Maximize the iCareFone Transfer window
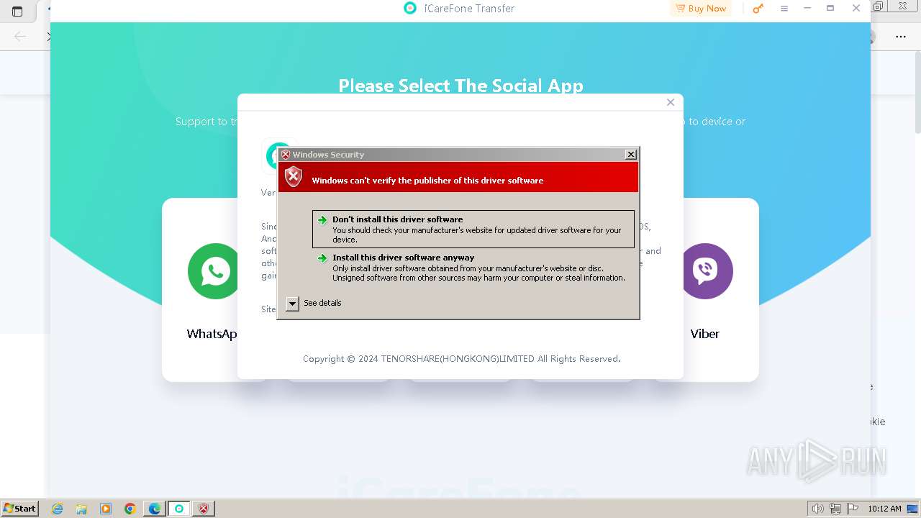The height and width of the screenshot is (518, 921). tap(830, 9)
